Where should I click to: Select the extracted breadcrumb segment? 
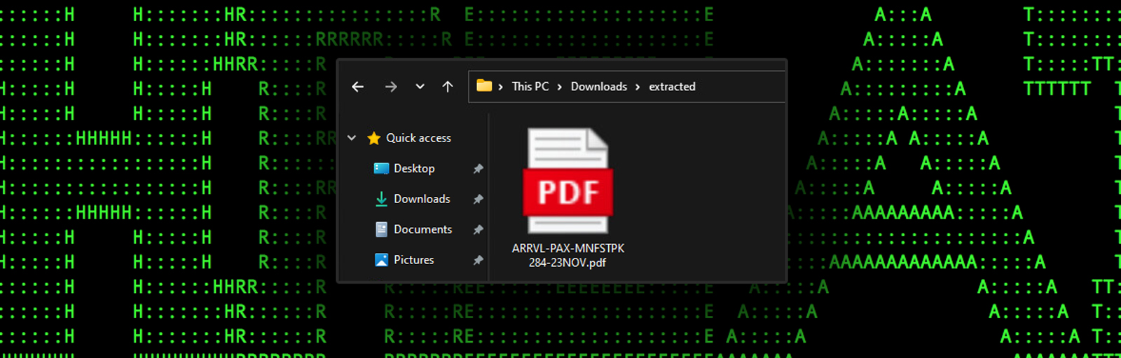click(672, 87)
